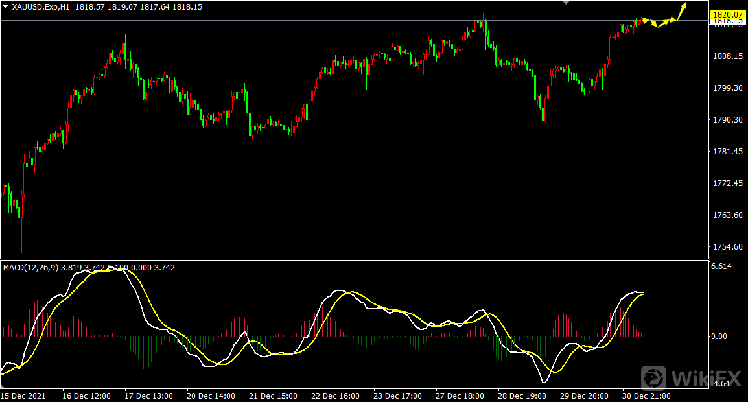
Task: Click the final upward yellow forecast arrow
Action: (x=682, y=11)
